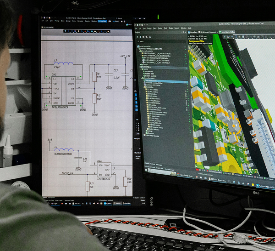The image size is (275, 251).
Task: Toggle the Component Side layer color box
Action: tap(208, 171)
